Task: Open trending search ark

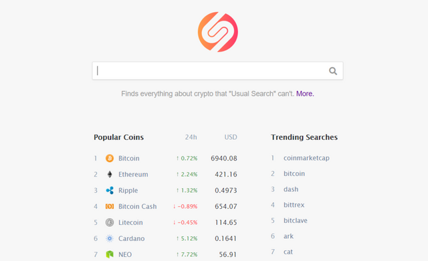Action: pos(288,236)
